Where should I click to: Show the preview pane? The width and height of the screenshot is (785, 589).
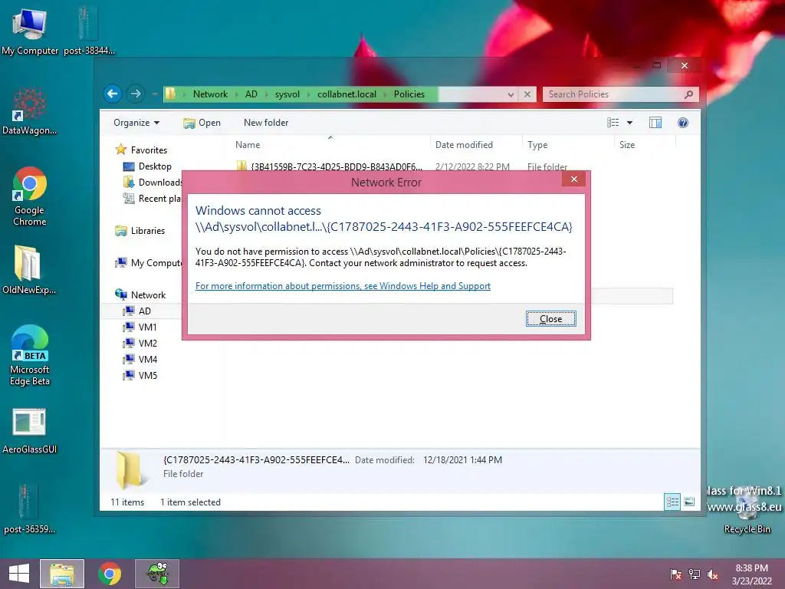(x=655, y=123)
